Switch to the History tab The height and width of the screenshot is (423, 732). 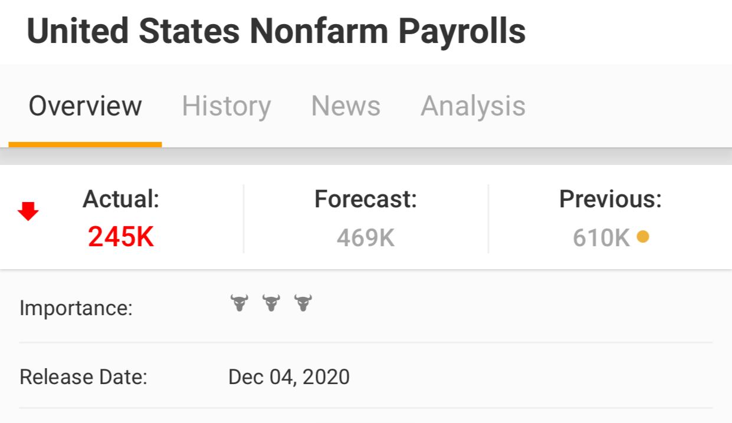coord(227,106)
